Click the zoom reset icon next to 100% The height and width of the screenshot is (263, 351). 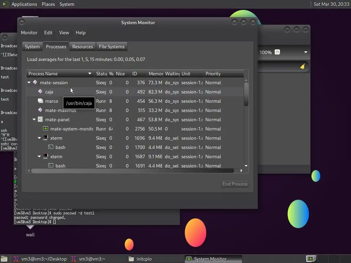click(x=277, y=52)
